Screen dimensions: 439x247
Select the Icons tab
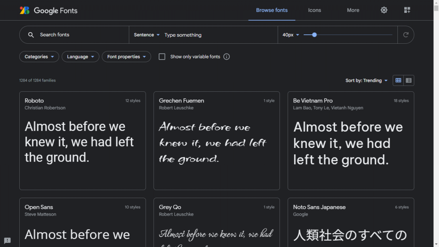[x=314, y=10]
